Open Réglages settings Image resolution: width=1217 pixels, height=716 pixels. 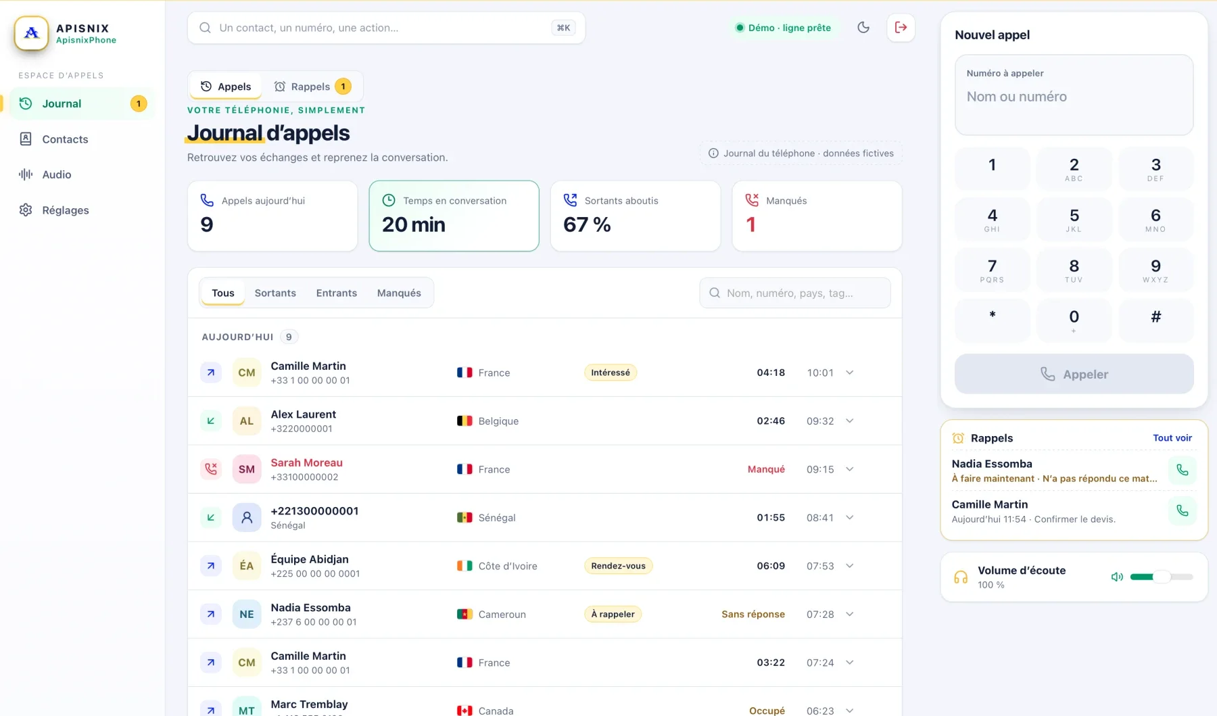pos(82,210)
